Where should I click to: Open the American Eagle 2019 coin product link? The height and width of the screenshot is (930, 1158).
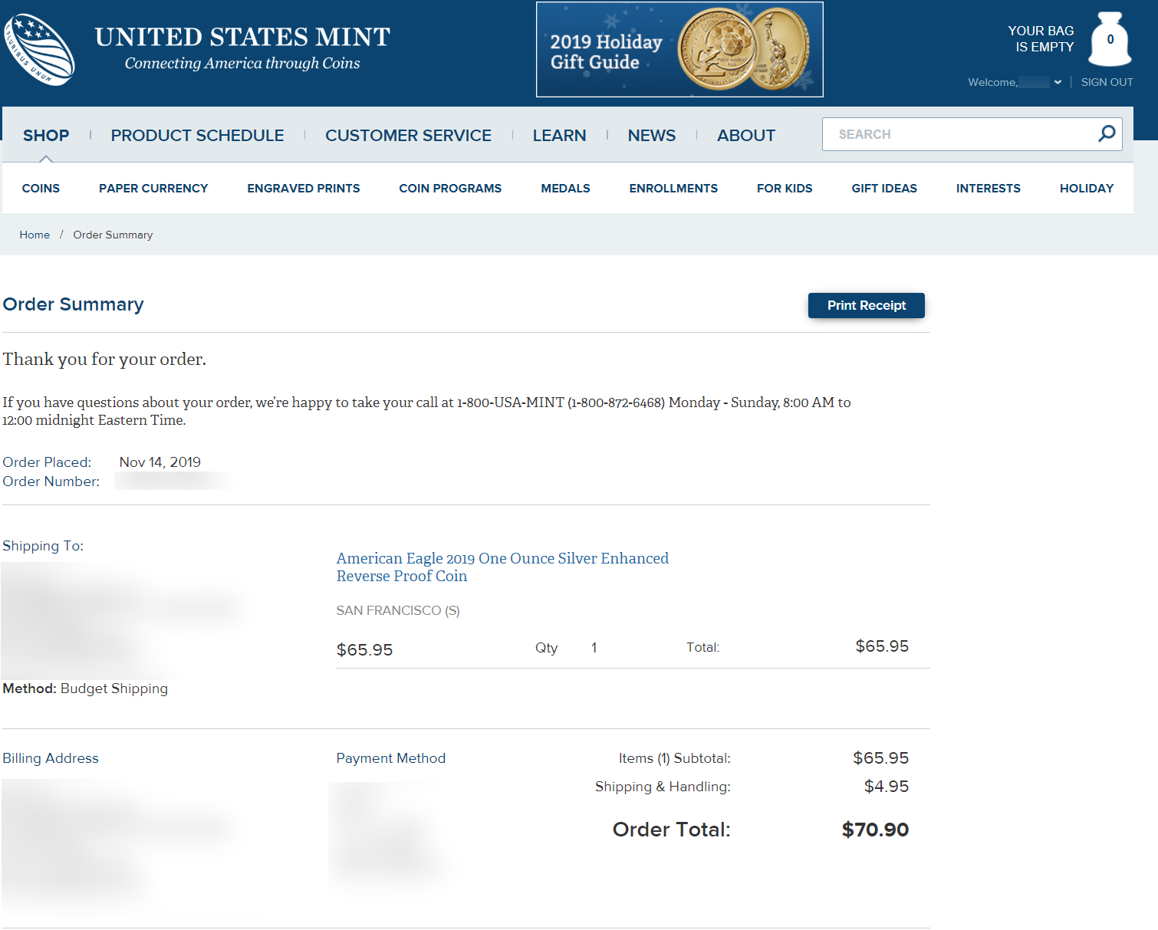pyautogui.click(x=502, y=567)
